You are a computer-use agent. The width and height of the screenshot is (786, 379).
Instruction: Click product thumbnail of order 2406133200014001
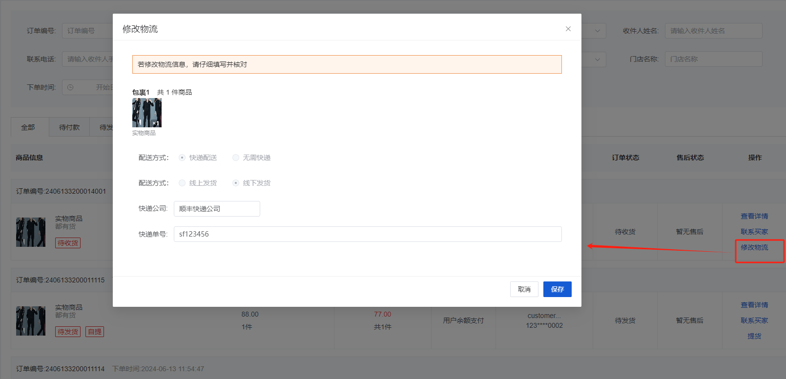point(31,232)
